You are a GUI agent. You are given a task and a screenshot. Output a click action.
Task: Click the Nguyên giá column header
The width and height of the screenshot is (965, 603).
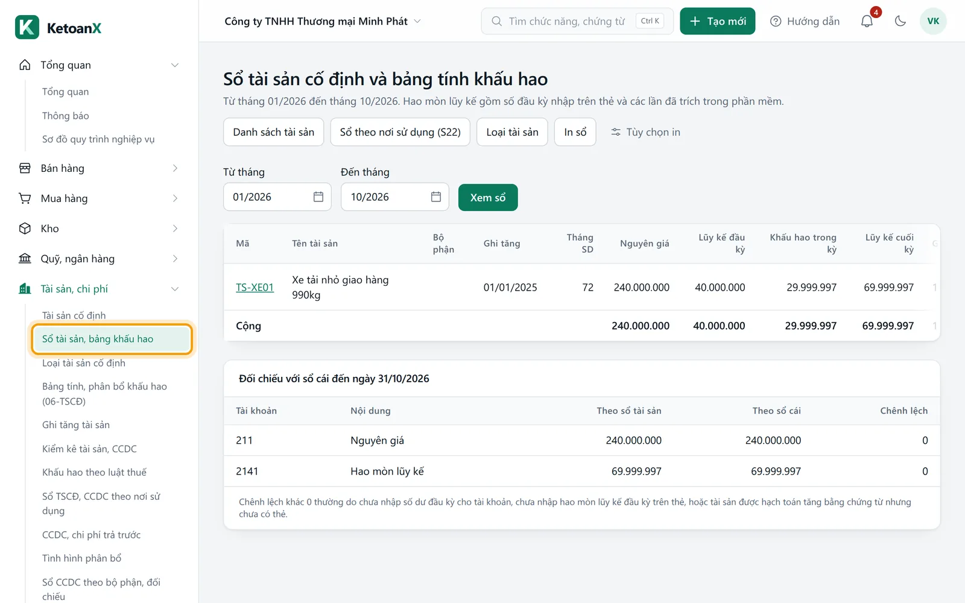pyautogui.click(x=645, y=244)
